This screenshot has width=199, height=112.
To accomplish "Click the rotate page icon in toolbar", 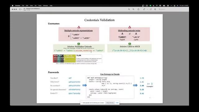I will pyautogui.click(x=151, y=9).
